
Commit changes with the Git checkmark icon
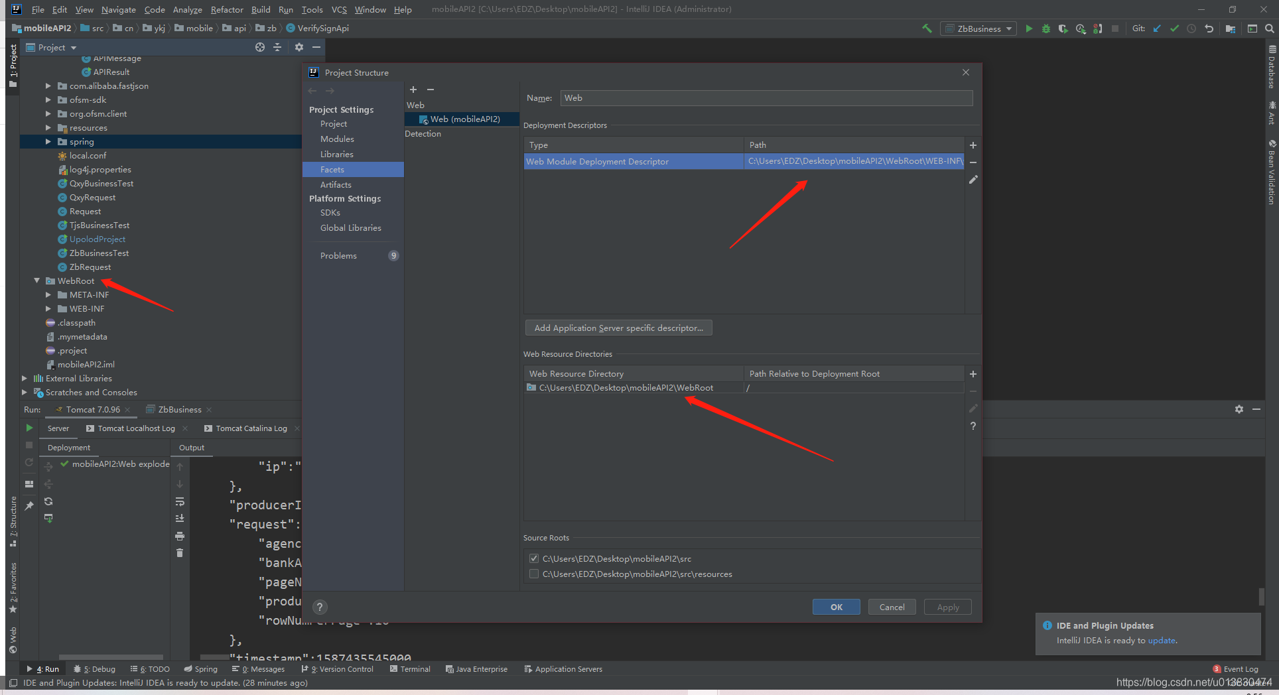click(1174, 29)
